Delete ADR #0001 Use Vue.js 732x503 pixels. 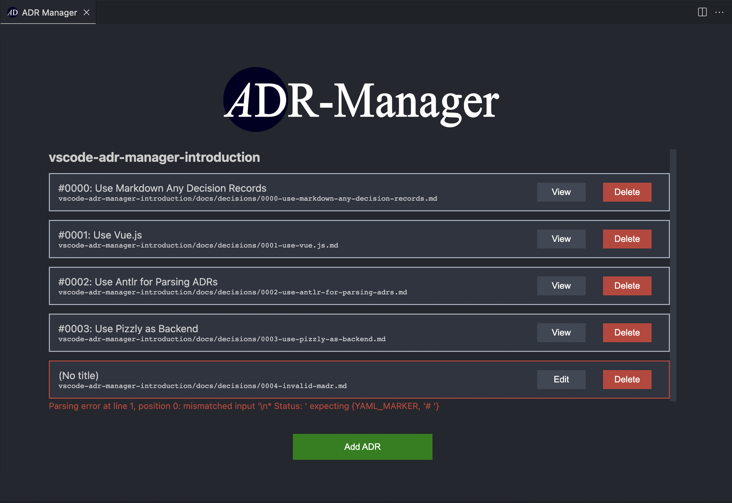pyautogui.click(x=627, y=239)
